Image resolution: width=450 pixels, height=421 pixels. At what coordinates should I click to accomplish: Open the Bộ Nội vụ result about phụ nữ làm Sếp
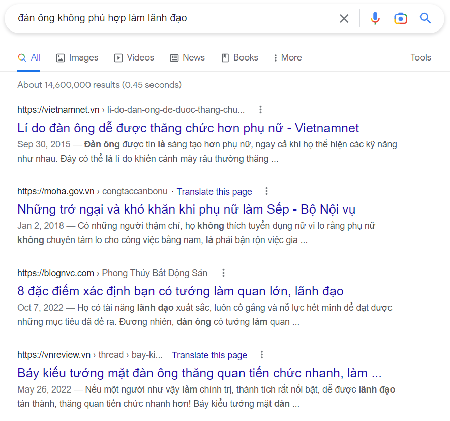186,209
